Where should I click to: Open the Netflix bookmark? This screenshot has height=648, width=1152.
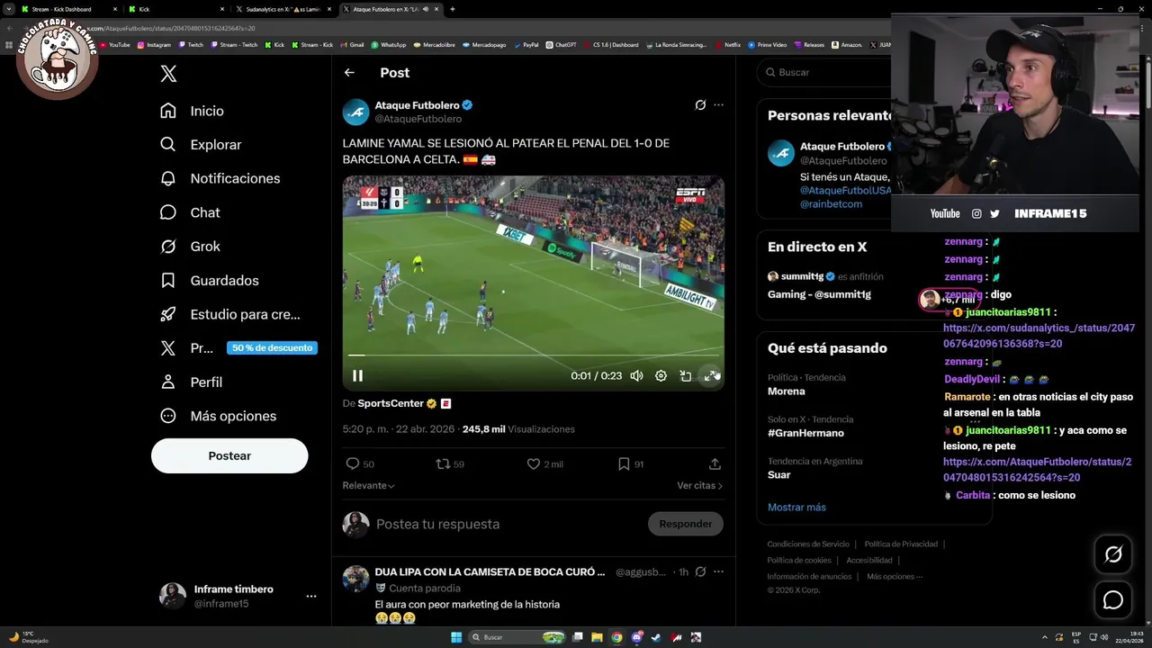pos(728,44)
